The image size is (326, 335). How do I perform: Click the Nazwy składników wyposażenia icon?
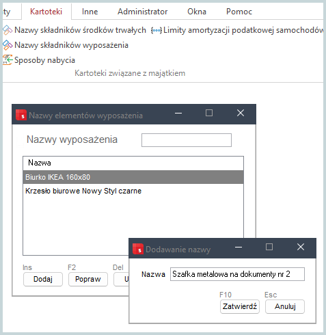(x=8, y=45)
